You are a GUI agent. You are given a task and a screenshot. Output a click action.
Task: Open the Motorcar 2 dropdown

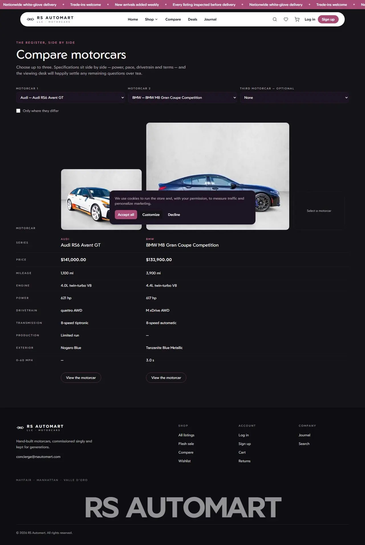click(182, 98)
